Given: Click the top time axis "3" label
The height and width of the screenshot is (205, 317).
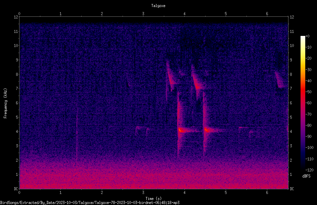Looking at the screenshot, I should click(x=143, y=14).
